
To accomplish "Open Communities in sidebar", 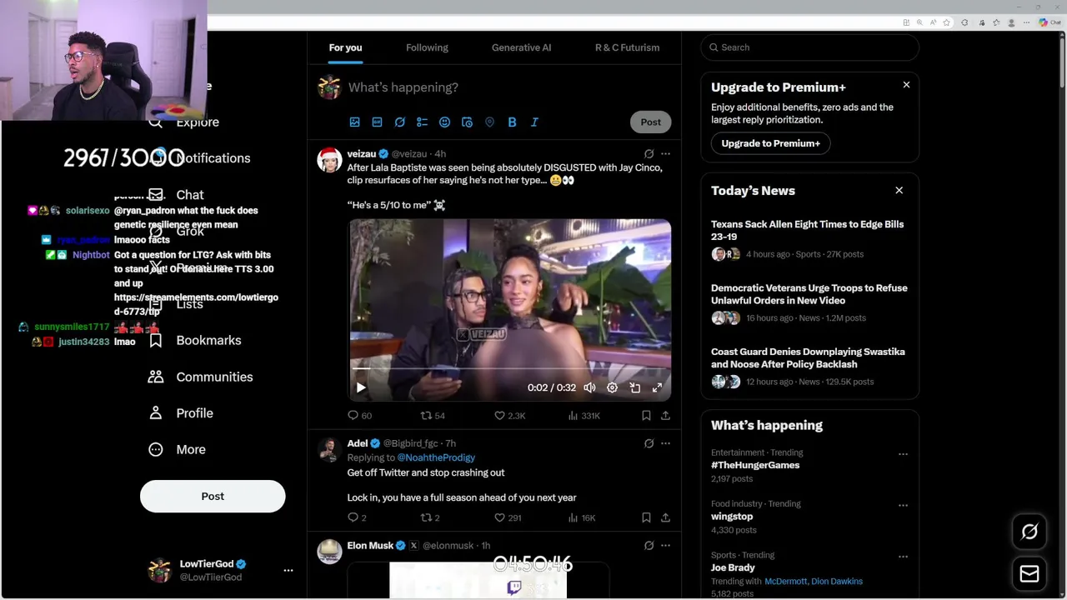I will [x=200, y=377].
